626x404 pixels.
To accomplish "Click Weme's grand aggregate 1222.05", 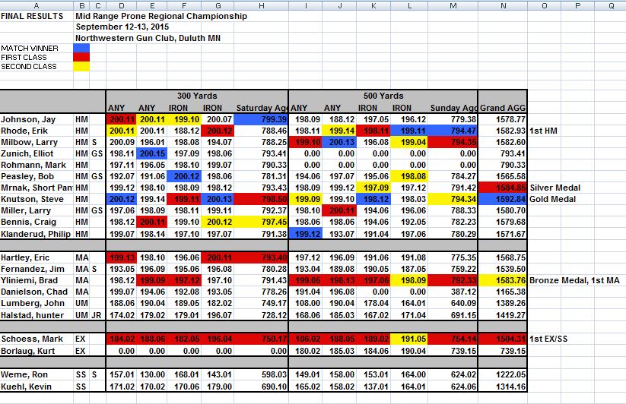I will pos(503,374).
